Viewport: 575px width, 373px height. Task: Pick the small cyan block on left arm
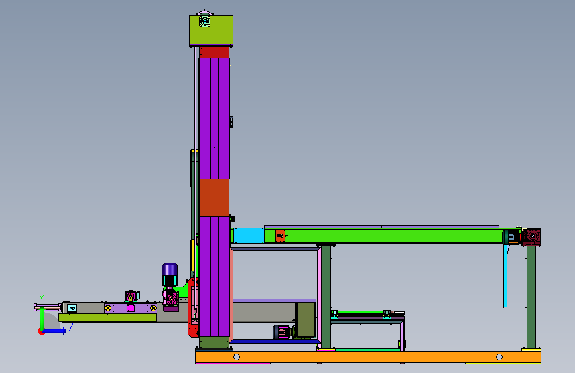(72, 308)
